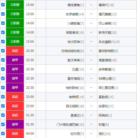This screenshot has width=137, height=138.
Task: Click 14:00 time in 川崎前锋 row
Action: pyautogui.click(x=30, y=23)
